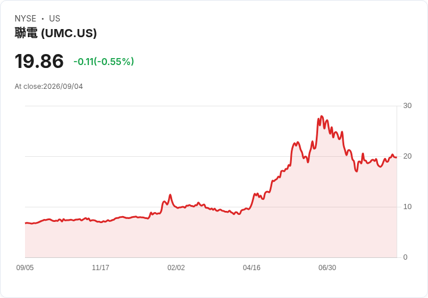Click the line's leftmost starting point

tap(26, 223)
